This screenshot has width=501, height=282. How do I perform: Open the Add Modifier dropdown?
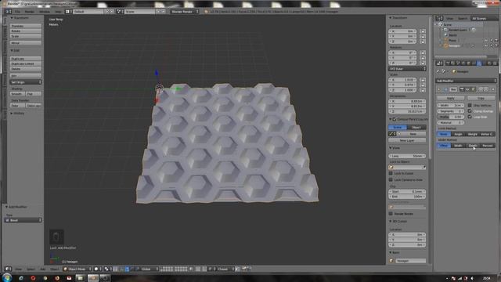point(467,81)
